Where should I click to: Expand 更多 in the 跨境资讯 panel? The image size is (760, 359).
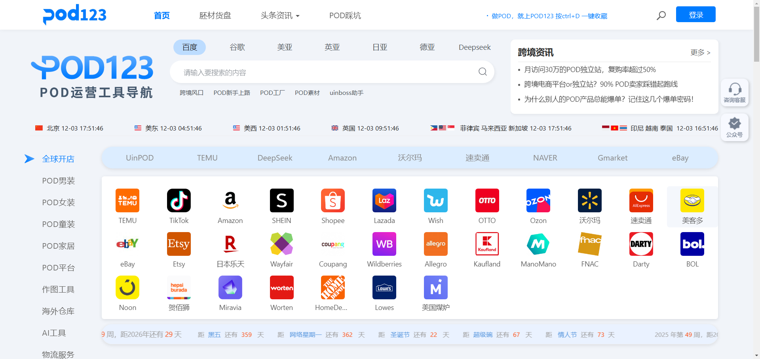[700, 53]
